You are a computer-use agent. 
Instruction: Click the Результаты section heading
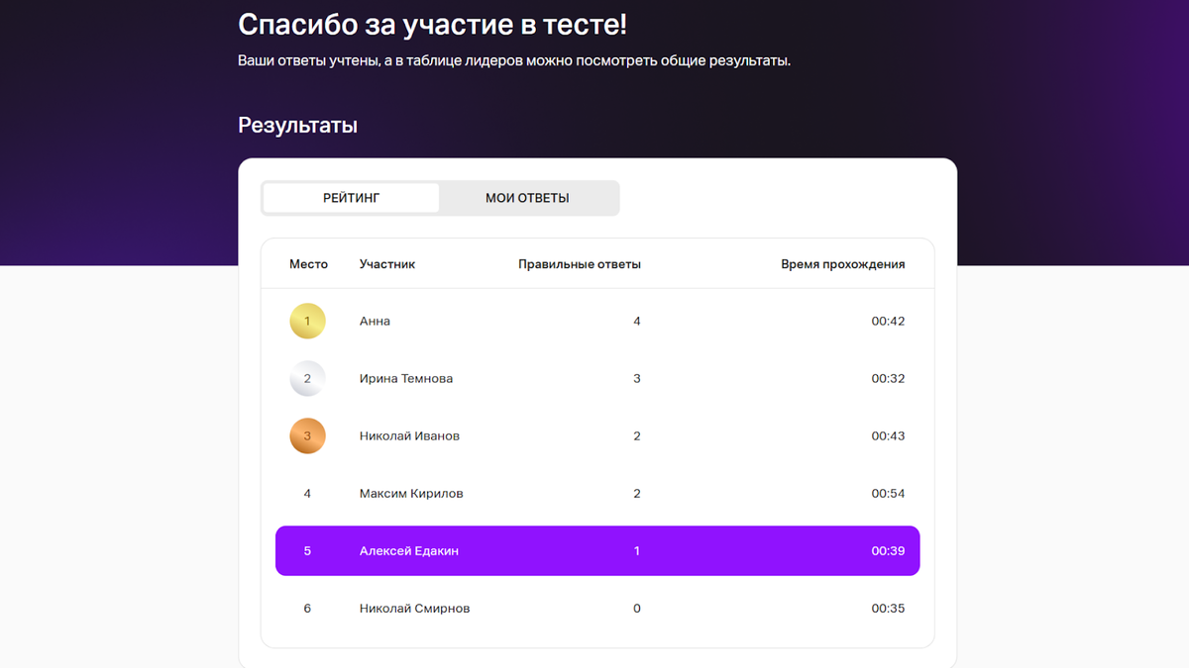[x=297, y=125]
